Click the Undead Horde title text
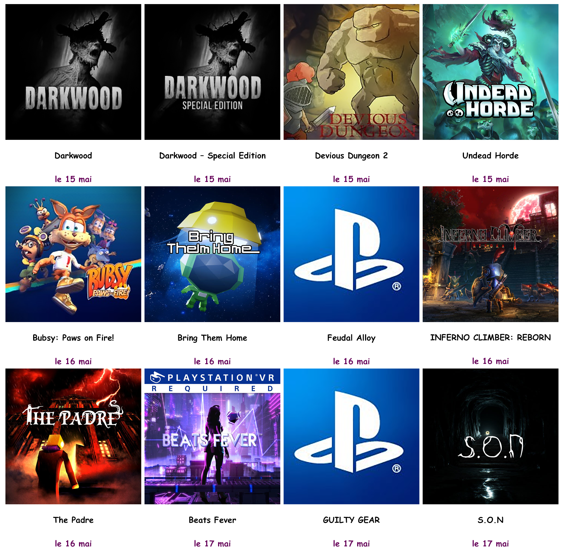Screen dimensions: 565x554 pyautogui.click(x=491, y=156)
